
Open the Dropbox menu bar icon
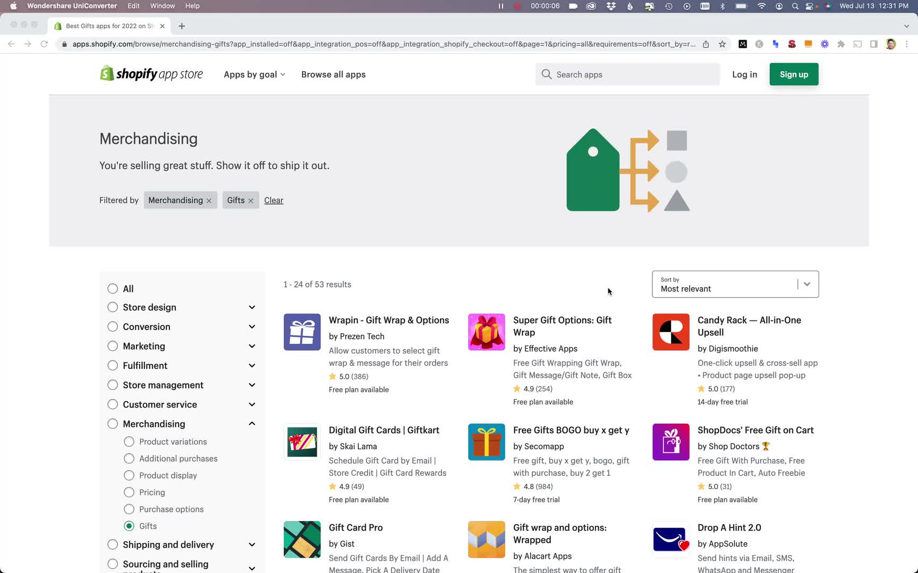[x=611, y=6]
